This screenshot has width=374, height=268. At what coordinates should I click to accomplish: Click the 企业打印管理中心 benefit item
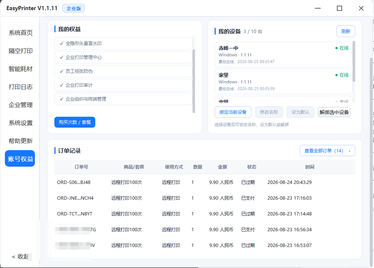[x=123, y=57]
